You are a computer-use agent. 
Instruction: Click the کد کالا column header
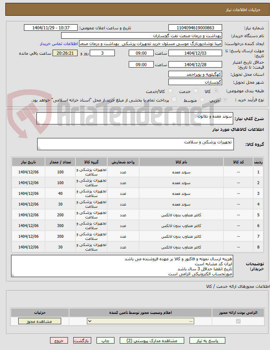pyautogui.click(x=238, y=162)
